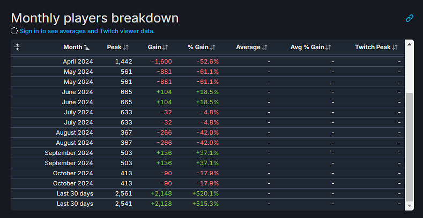Image resolution: width=423 pixels, height=218 pixels.
Task: Click the Monthly players breakdown heading
Action: coord(94,18)
